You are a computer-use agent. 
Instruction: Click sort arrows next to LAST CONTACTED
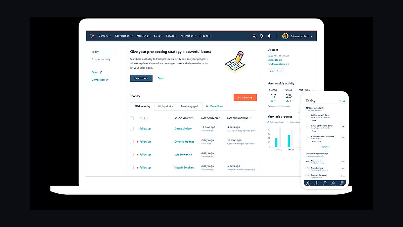click(222, 118)
